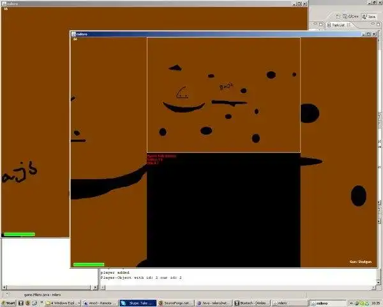Click the left pane scrollbar right arrow
The height and width of the screenshot is (307, 383).
[x=95, y=287]
